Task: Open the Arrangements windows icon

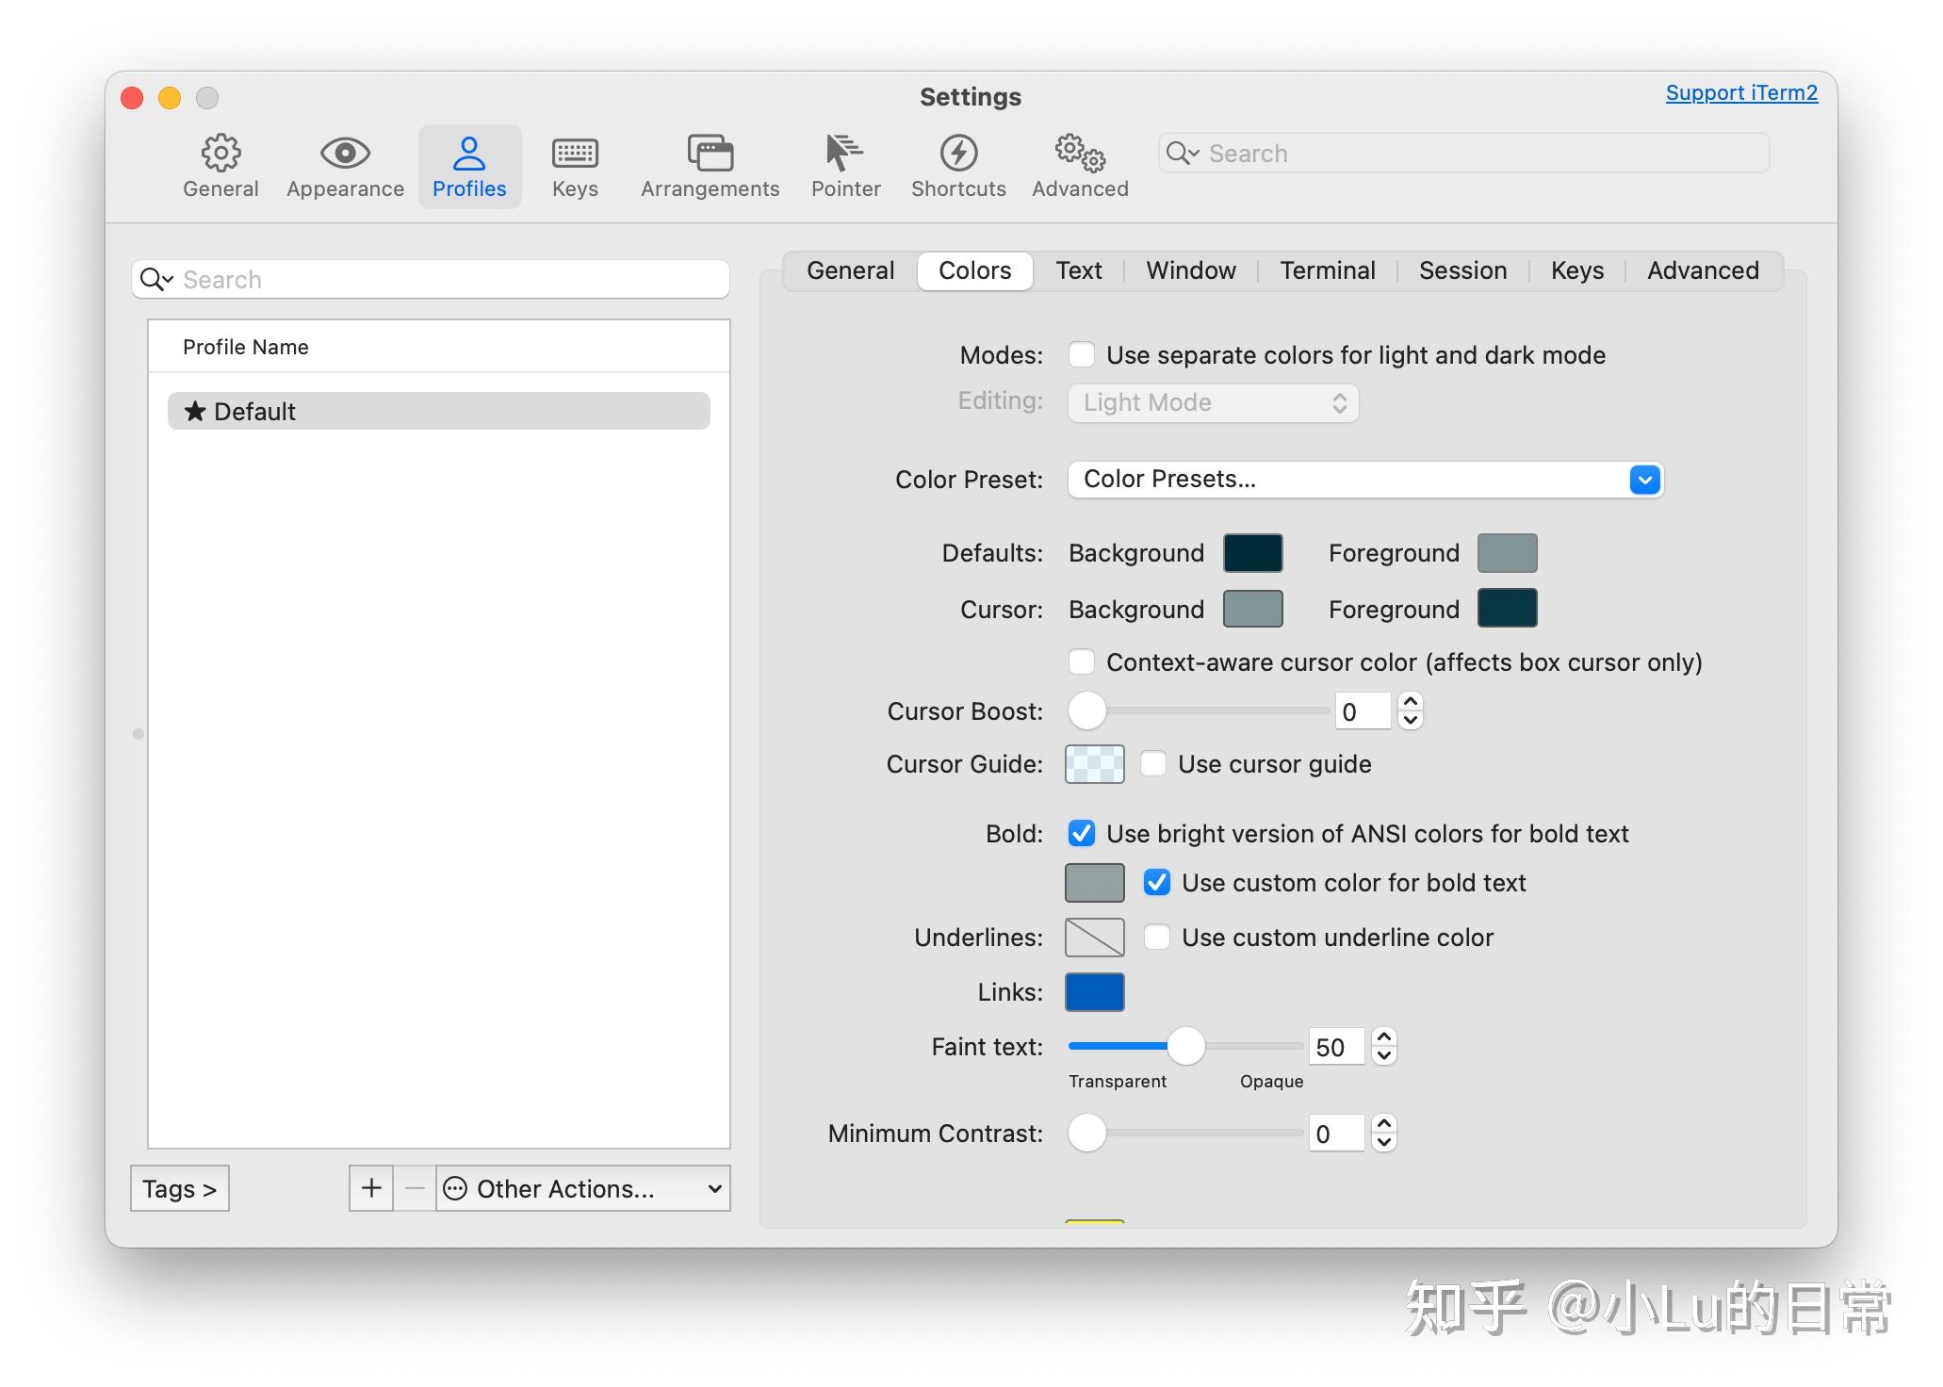Action: click(x=710, y=154)
